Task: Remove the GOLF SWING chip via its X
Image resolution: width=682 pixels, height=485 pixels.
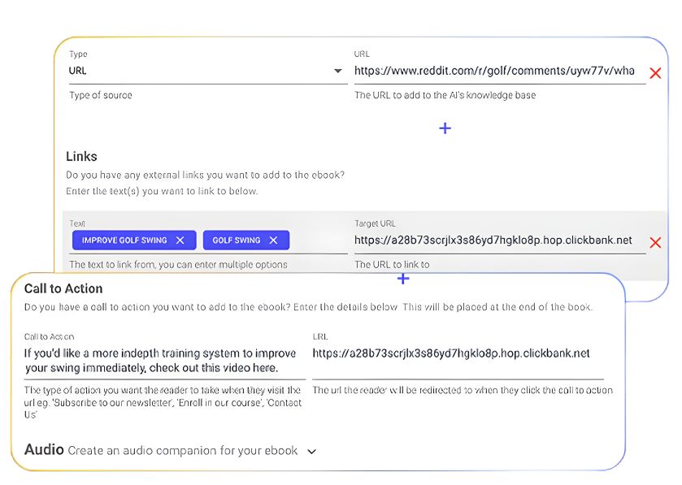Action: [273, 240]
